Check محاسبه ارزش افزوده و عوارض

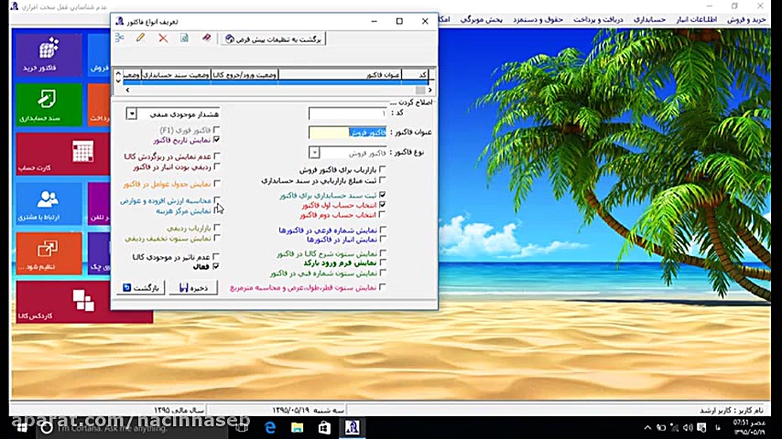click(x=216, y=199)
